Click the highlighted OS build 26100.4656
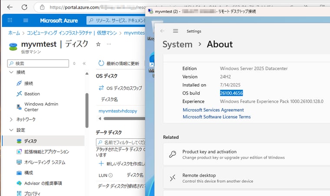330x196 pixels. [x=231, y=93]
